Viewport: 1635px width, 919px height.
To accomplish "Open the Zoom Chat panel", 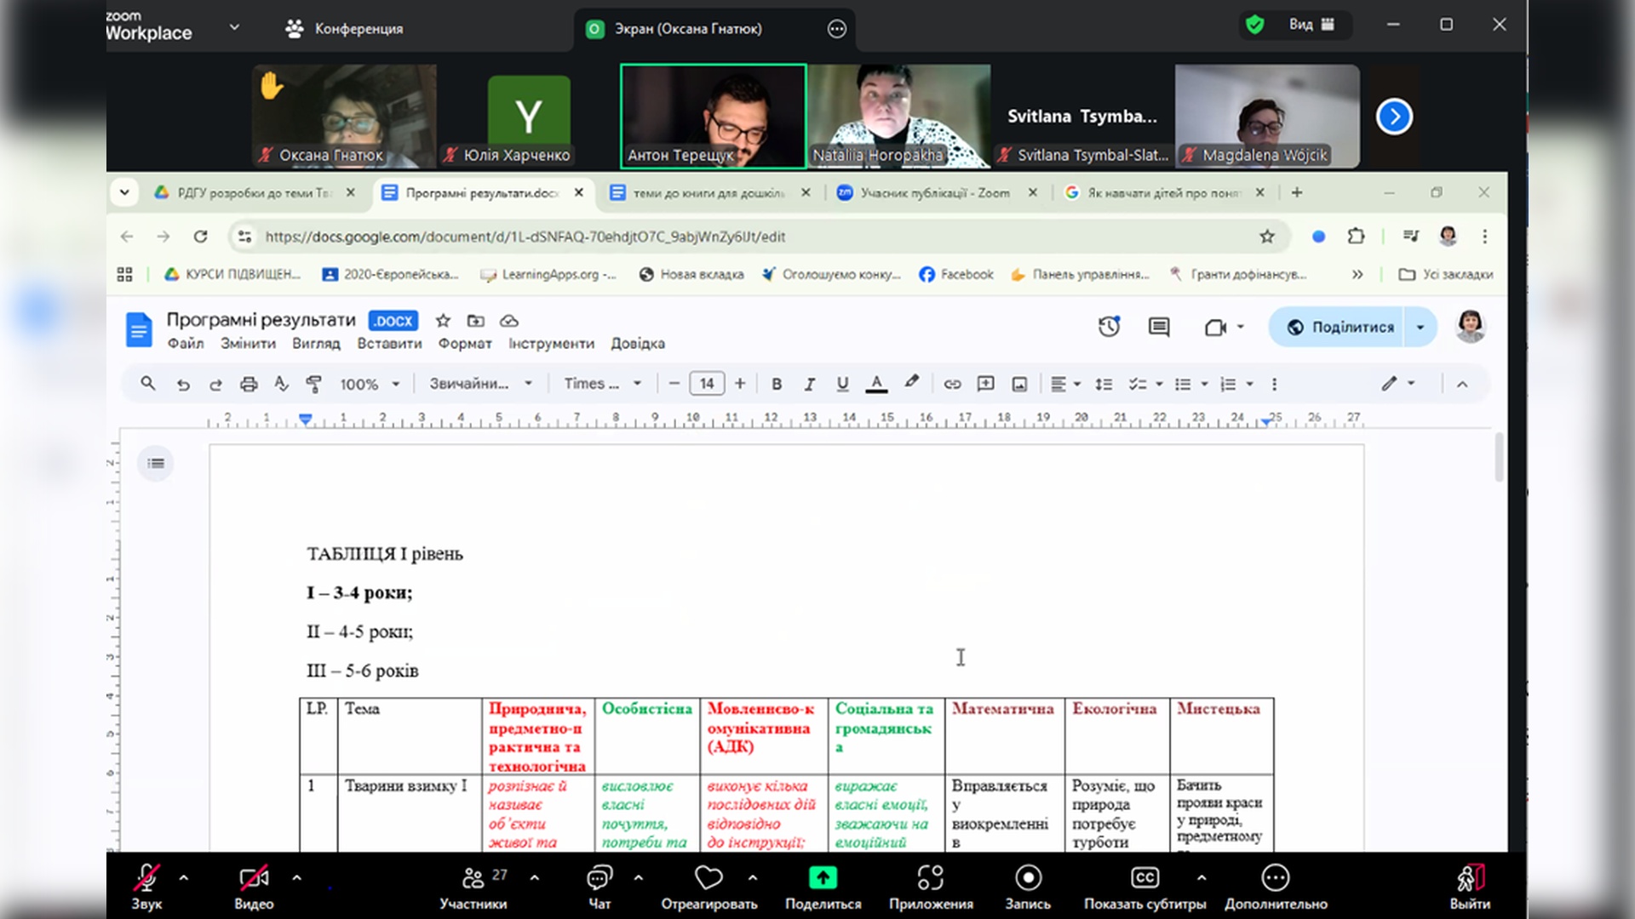I will coord(599,877).
